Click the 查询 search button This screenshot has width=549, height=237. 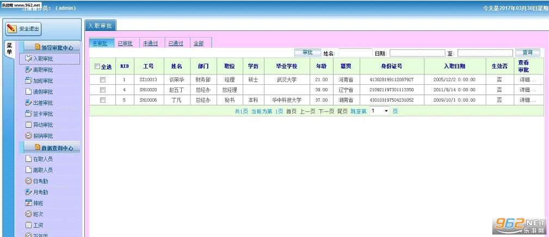[x=527, y=52]
